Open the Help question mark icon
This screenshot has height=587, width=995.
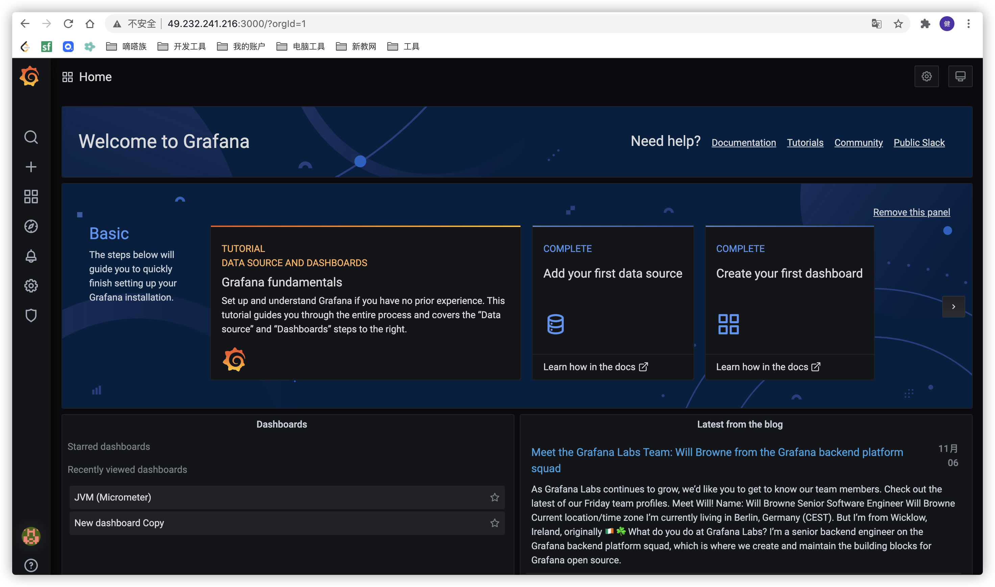tap(31, 565)
